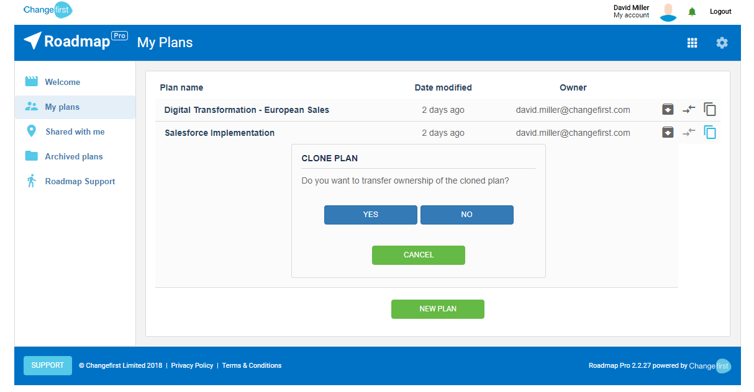Go to Shared with me section
Image resolution: width=754 pixels, height=392 pixels.
click(75, 131)
